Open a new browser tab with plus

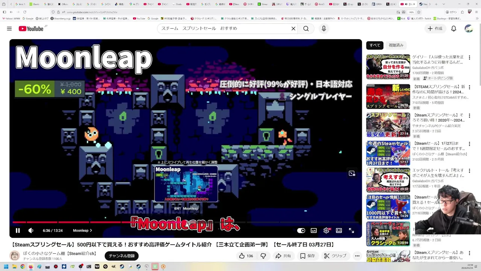pos(436,4)
